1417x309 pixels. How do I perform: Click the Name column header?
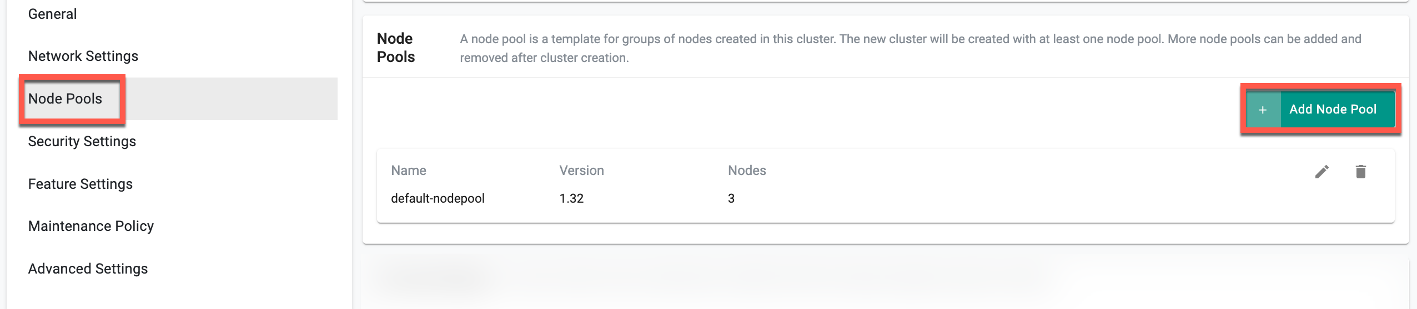coord(409,171)
